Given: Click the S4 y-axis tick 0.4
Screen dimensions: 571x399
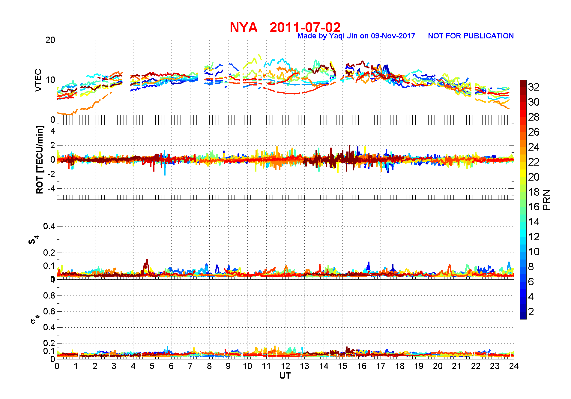Looking at the screenshot, I should coord(49,226).
